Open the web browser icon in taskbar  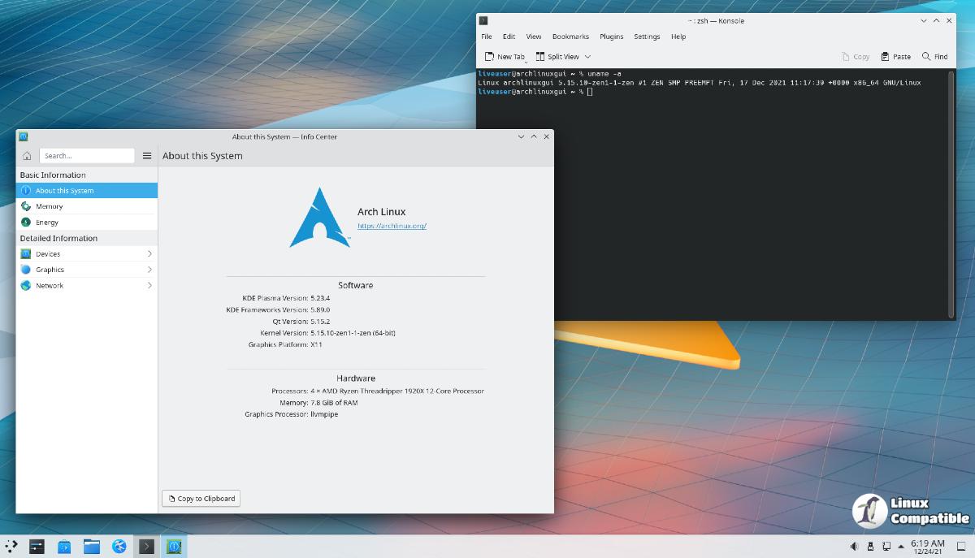point(119,547)
